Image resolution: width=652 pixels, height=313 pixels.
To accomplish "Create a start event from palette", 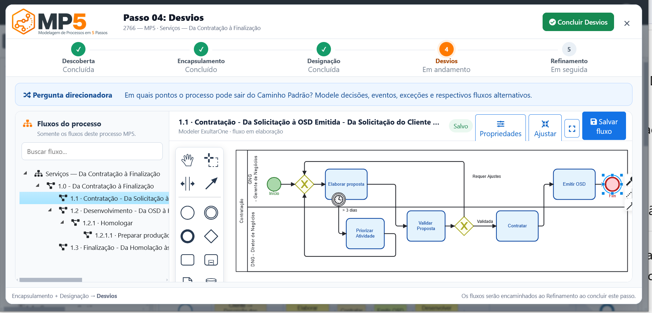I will 187,213.
